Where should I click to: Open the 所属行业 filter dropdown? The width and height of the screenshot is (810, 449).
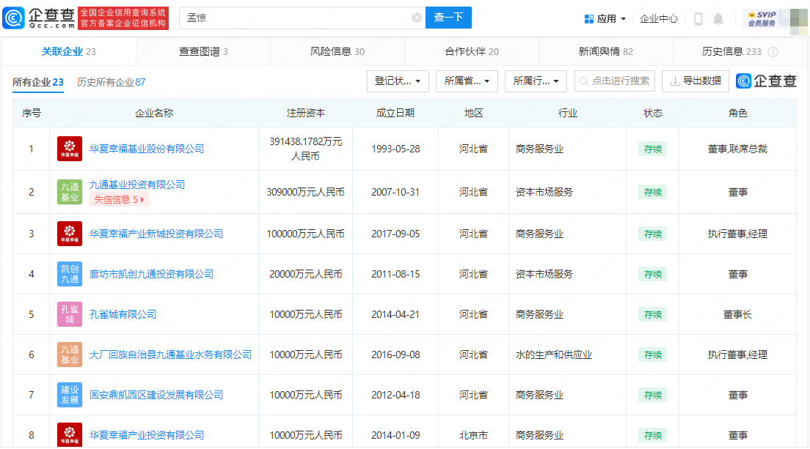[x=536, y=81]
